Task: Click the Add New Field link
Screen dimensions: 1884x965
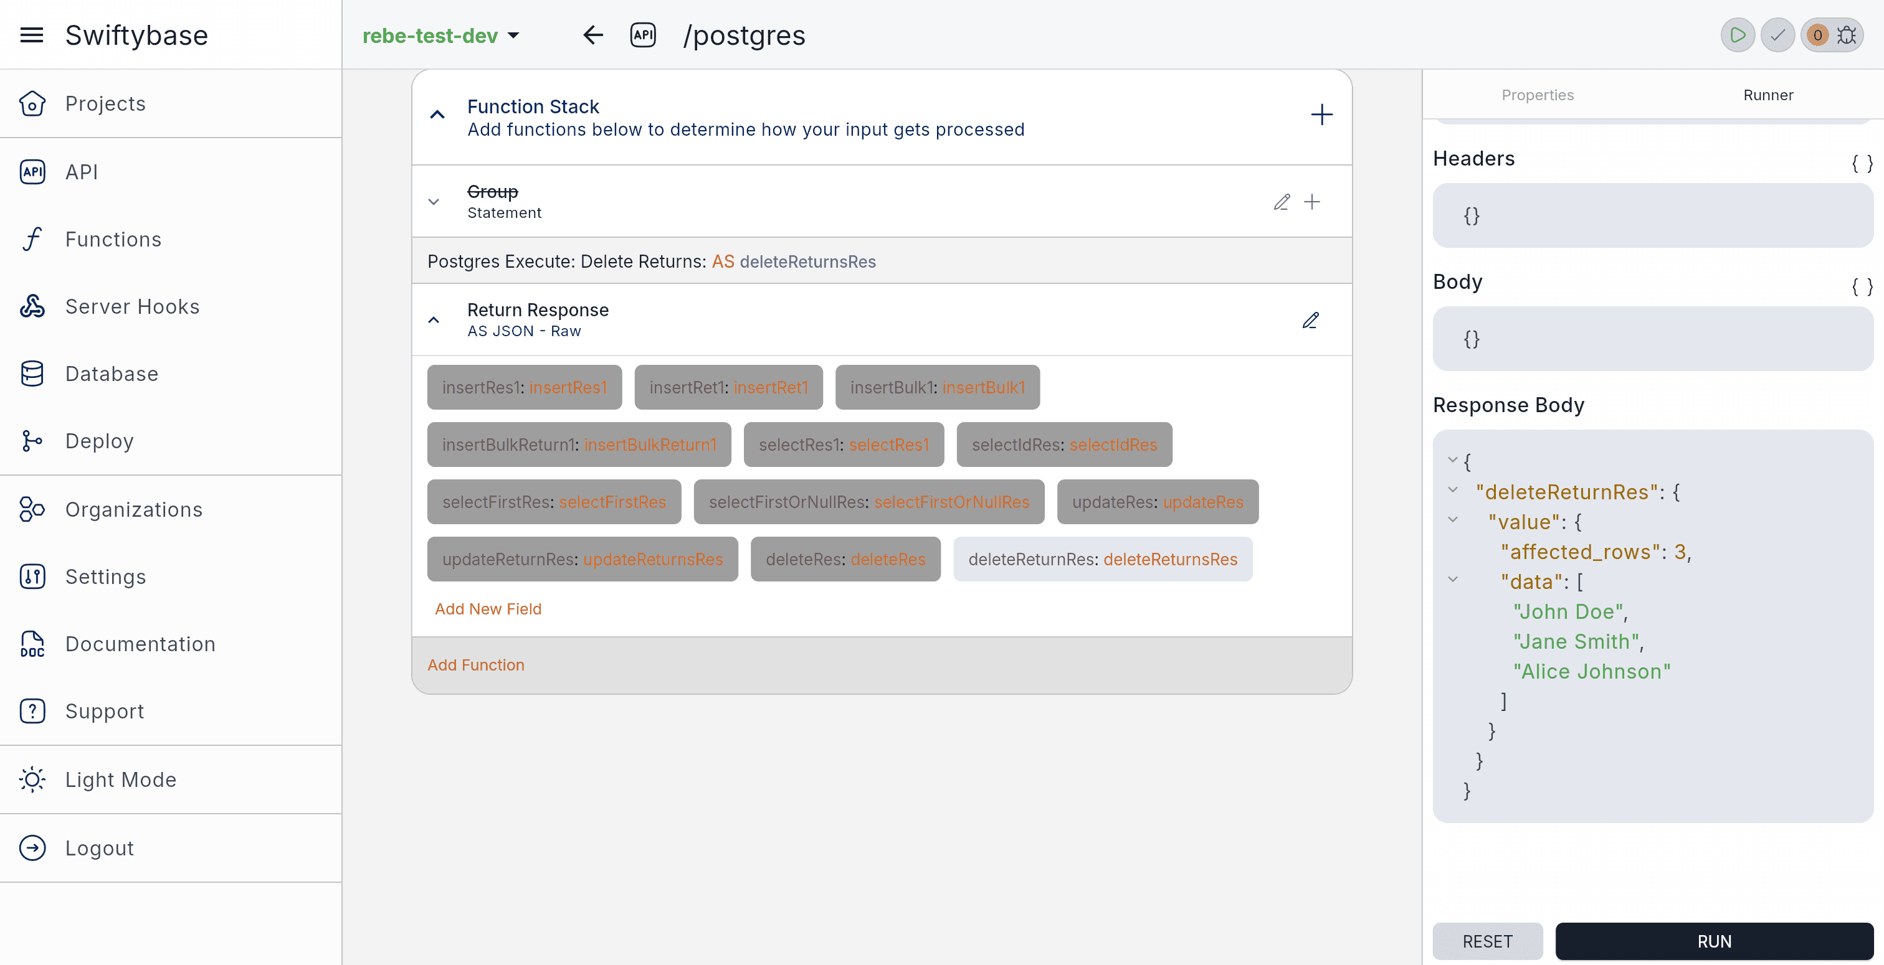Action: (488, 609)
